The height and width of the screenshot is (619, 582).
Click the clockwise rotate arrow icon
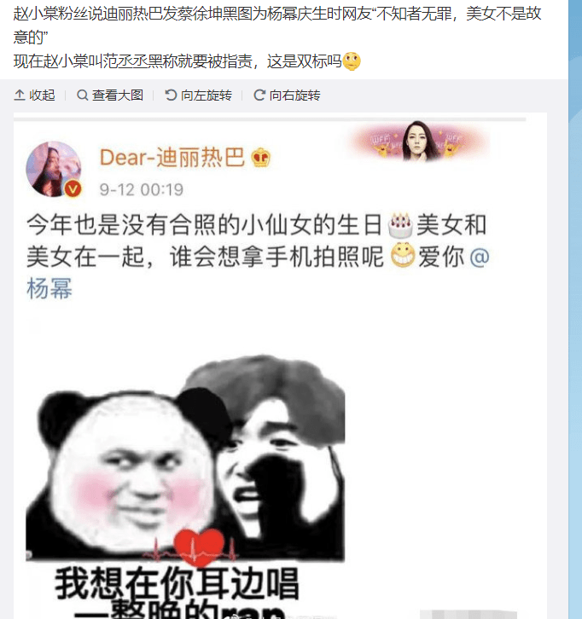coord(259,95)
